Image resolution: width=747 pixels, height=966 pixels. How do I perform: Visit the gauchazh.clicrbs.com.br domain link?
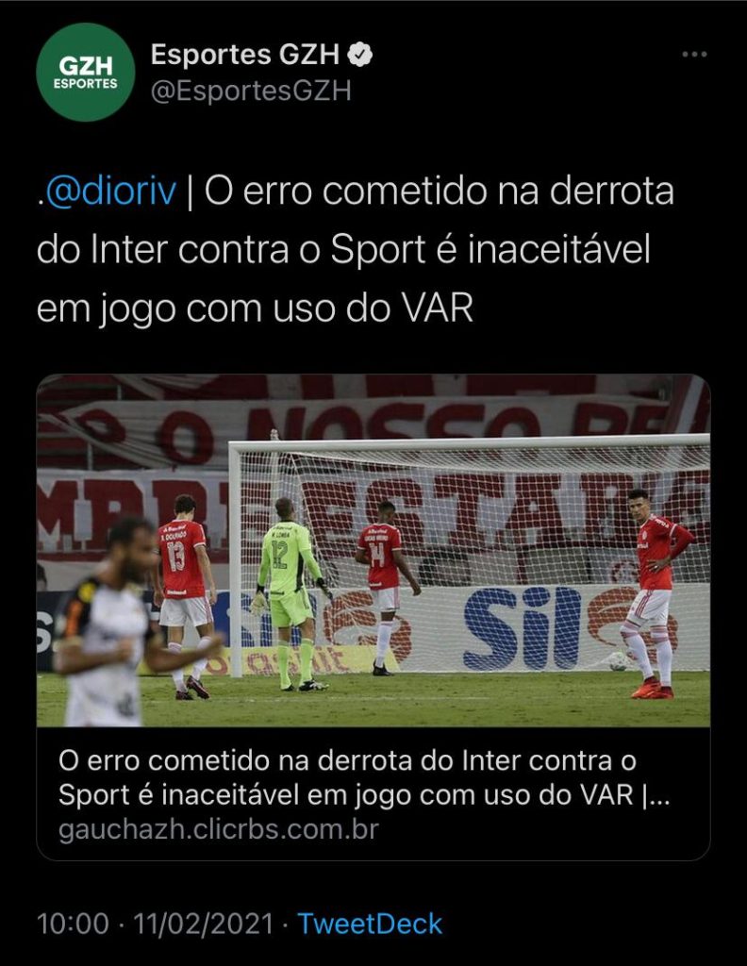219,829
